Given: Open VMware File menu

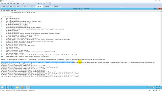Looking at the screenshot, I should (x=2, y=3).
